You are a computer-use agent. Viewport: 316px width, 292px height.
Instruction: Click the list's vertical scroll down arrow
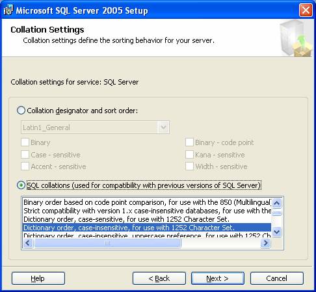(x=276, y=232)
